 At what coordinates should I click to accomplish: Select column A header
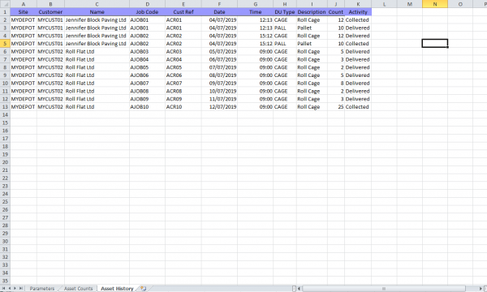coord(24,4)
